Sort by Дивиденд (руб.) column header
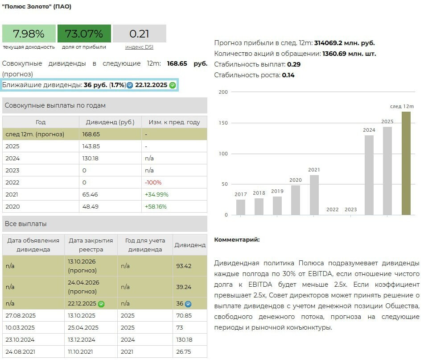Viewport: 424px width, 360px height. (110, 122)
